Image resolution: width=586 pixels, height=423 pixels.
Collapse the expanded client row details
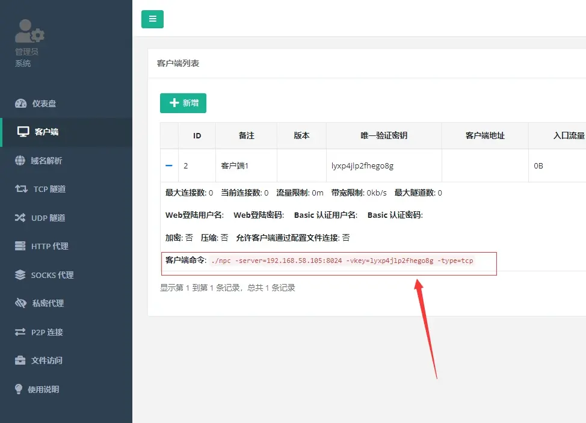(169, 165)
